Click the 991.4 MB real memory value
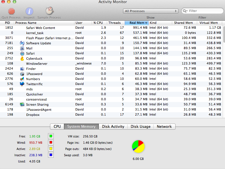Viewport: 225px width, 169px height. 140,28
